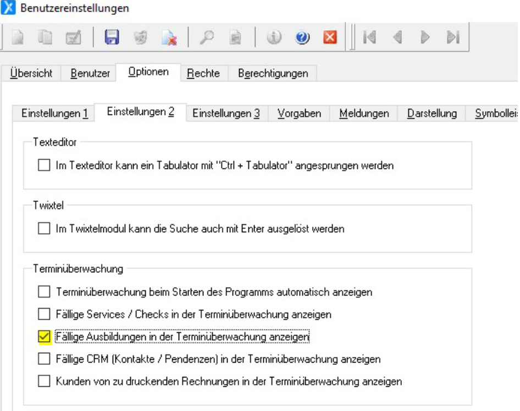The width and height of the screenshot is (520, 411).
Task: Click the red X close icon in toolbar
Action: [x=330, y=37]
